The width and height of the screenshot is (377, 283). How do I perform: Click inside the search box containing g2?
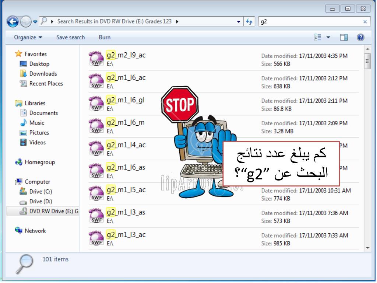(x=310, y=22)
